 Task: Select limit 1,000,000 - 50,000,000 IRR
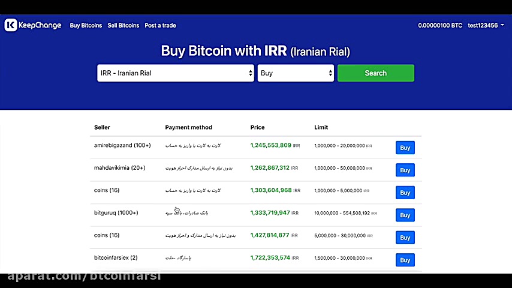(343, 169)
